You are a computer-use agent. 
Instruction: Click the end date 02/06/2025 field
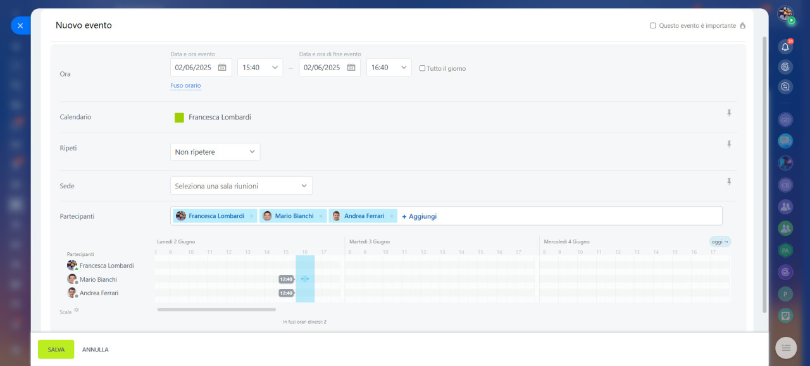click(330, 68)
